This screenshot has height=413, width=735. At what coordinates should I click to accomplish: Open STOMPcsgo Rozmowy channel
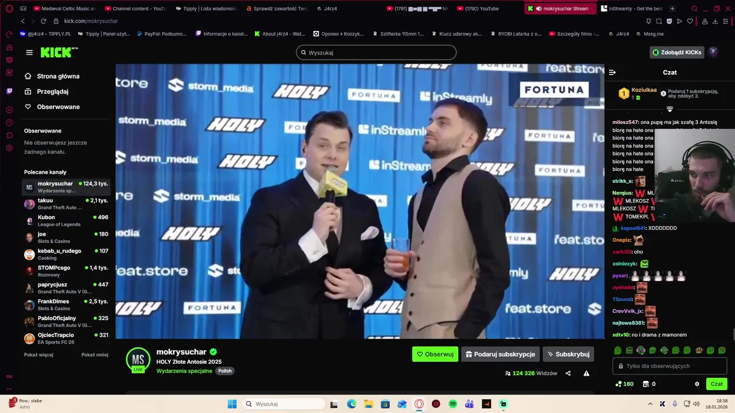(66, 271)
